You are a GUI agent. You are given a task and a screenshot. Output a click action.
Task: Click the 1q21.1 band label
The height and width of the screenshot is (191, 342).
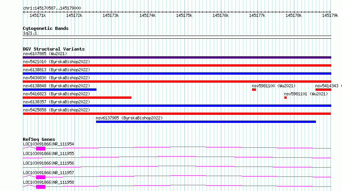coord(30,33)
